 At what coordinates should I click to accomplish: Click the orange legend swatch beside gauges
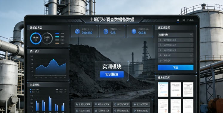coord(57,43)
